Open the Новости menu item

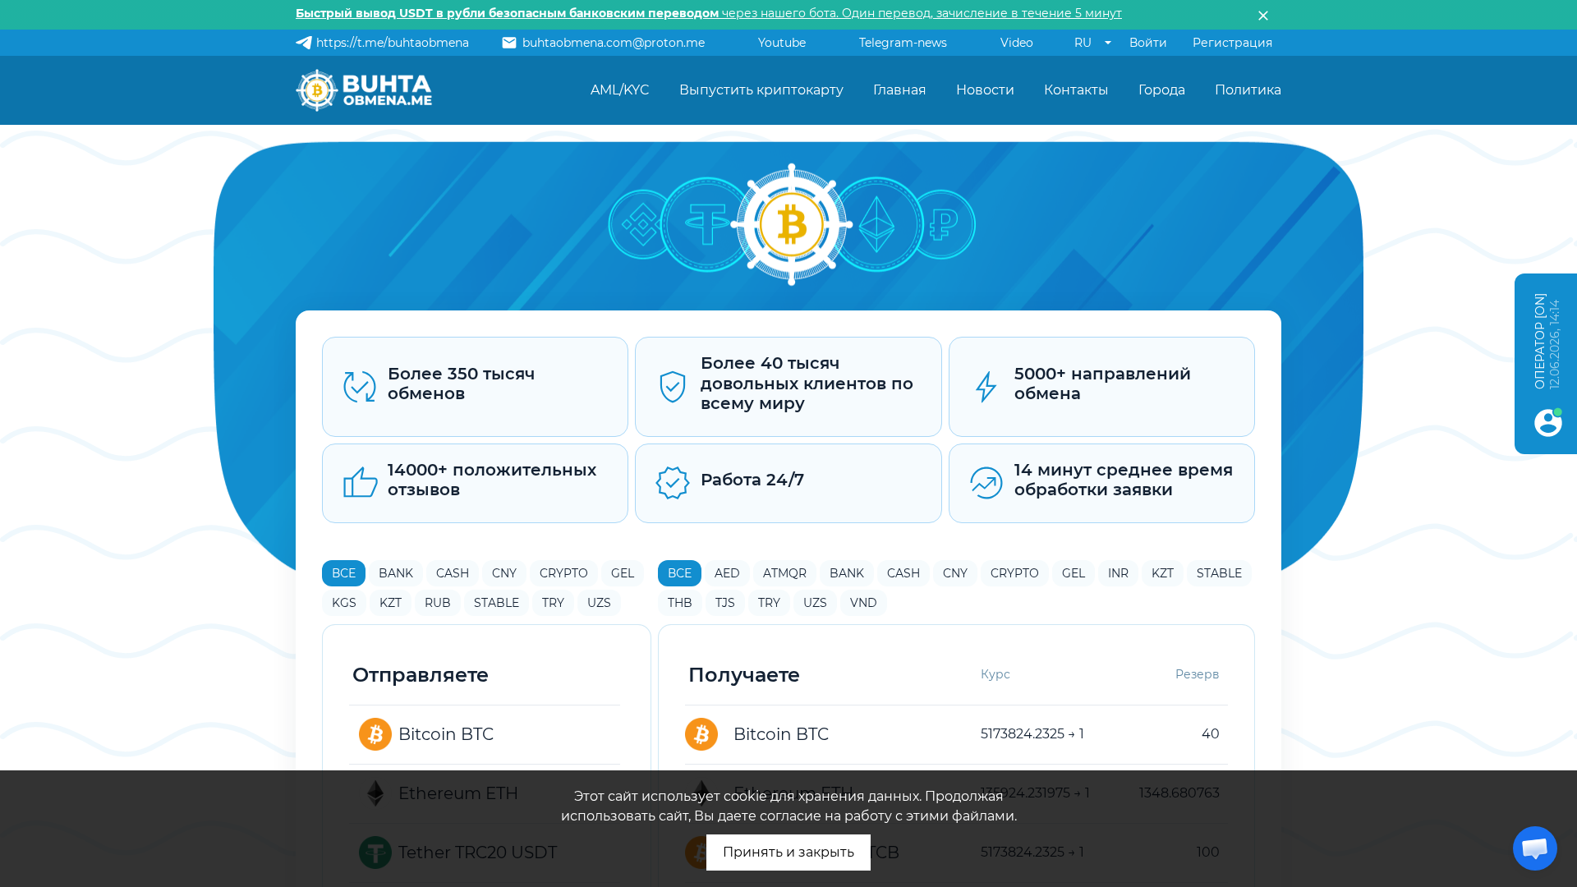[985, 90]
